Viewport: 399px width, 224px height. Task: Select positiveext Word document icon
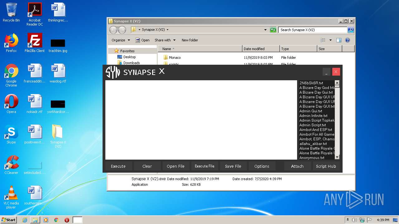pyautogui.click(x=35, y=134)
